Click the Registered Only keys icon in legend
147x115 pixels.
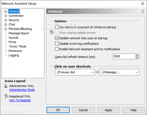[x=6, y=96]
